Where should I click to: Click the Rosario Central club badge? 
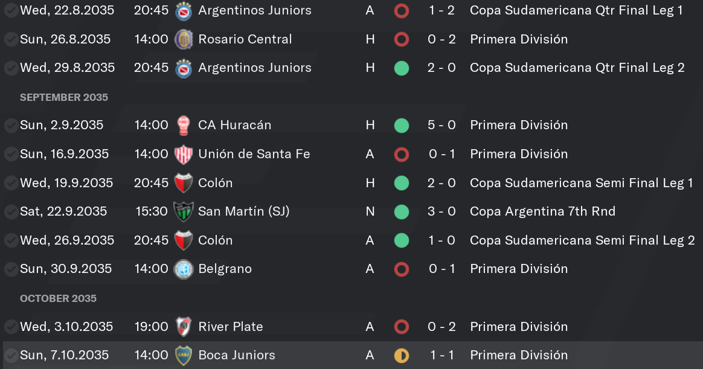[184, 39]
